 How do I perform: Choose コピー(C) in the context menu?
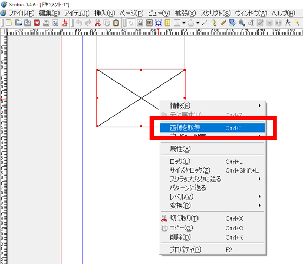pos(212,228)
